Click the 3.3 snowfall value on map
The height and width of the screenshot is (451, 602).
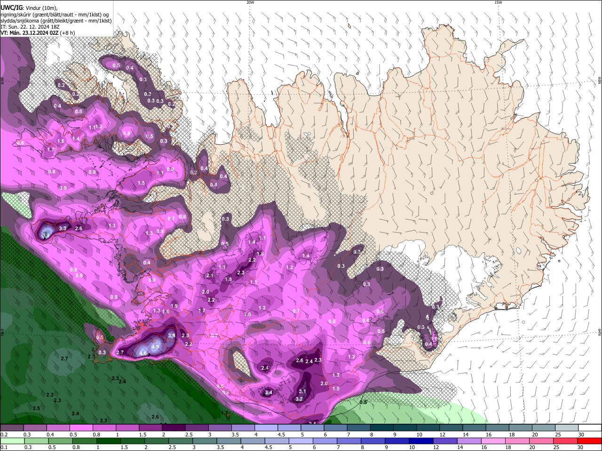pos(63,228)
